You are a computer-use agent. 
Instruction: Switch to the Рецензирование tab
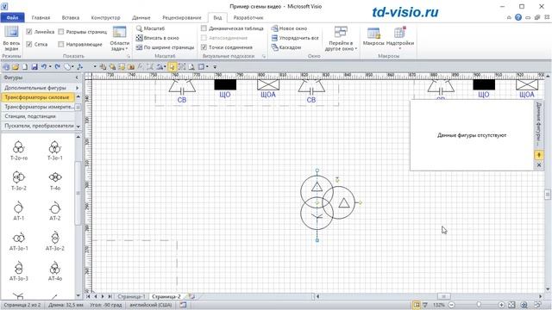182,17
